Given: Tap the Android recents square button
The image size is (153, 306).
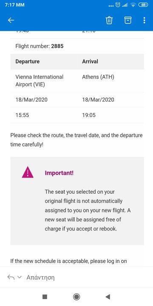Looking at the screenshot, I should click(45, 297).
